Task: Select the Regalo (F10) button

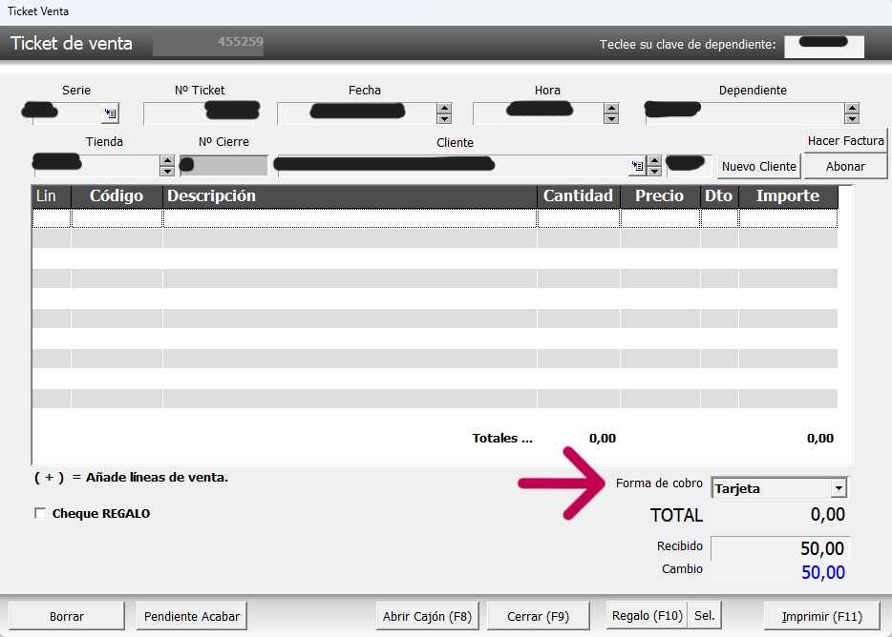Action: (647, 616)
